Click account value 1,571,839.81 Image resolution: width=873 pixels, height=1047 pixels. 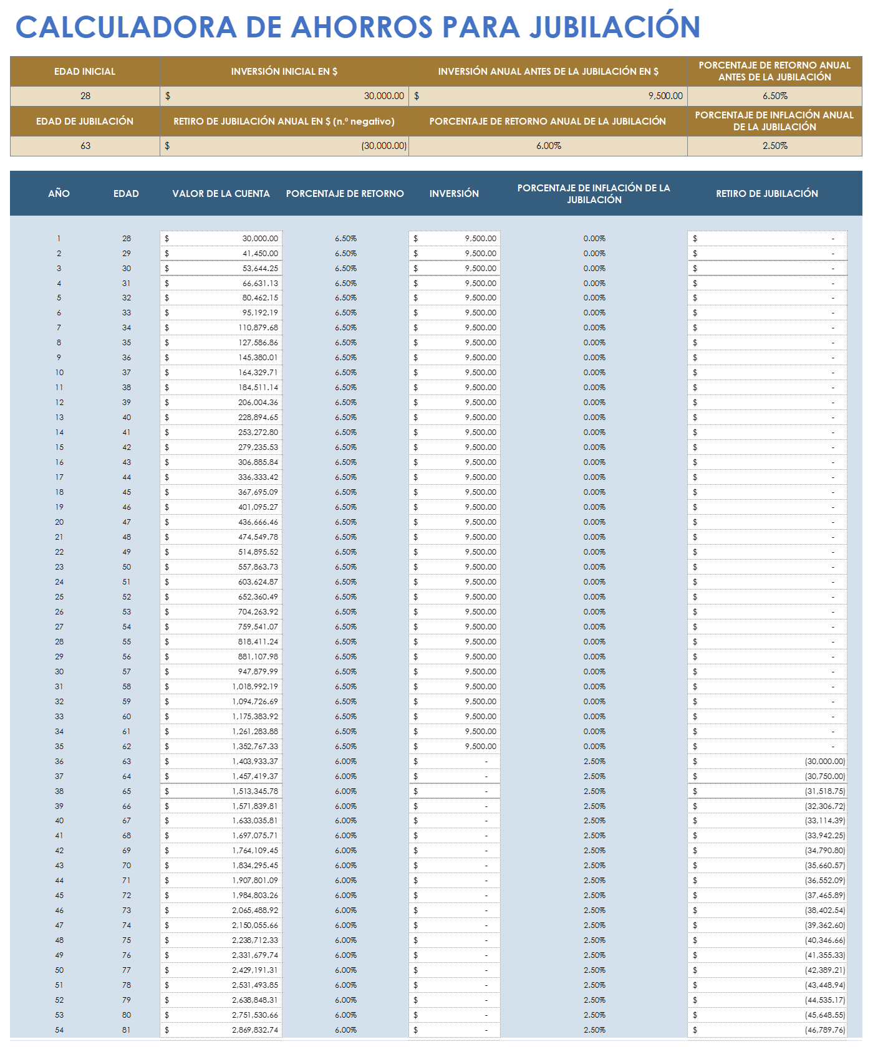pyautogui.click(x=221, y=806)
